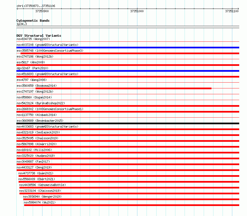Click nsv5566009 (Ebert2021) label

coord(37,179)
